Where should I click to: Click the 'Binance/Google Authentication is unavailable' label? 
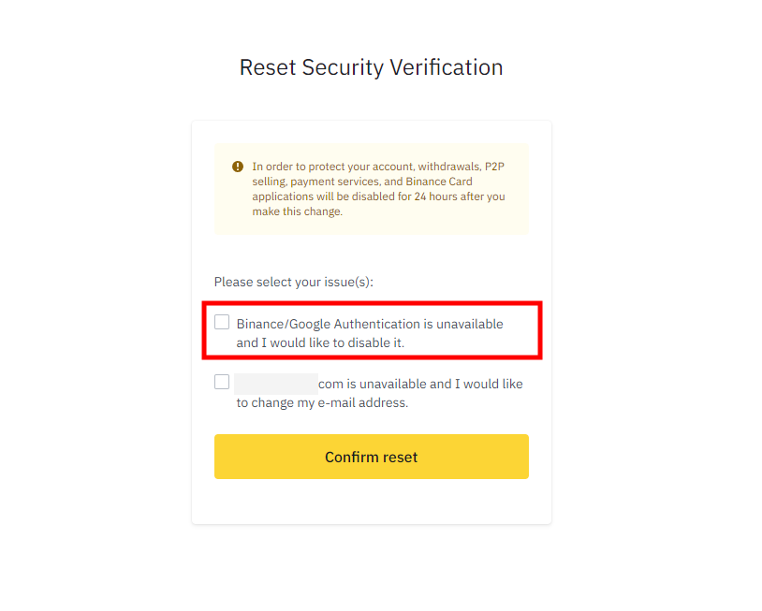click(x=370, y=324)
